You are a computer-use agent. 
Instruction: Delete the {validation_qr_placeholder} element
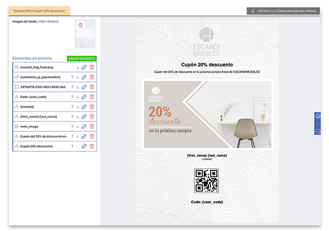tap(92, 77)
